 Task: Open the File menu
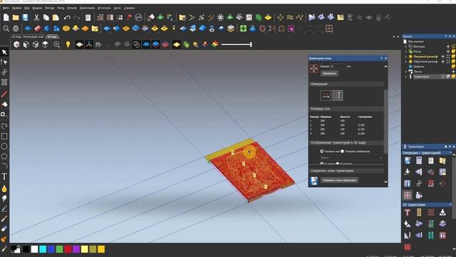tap(6, 8)
